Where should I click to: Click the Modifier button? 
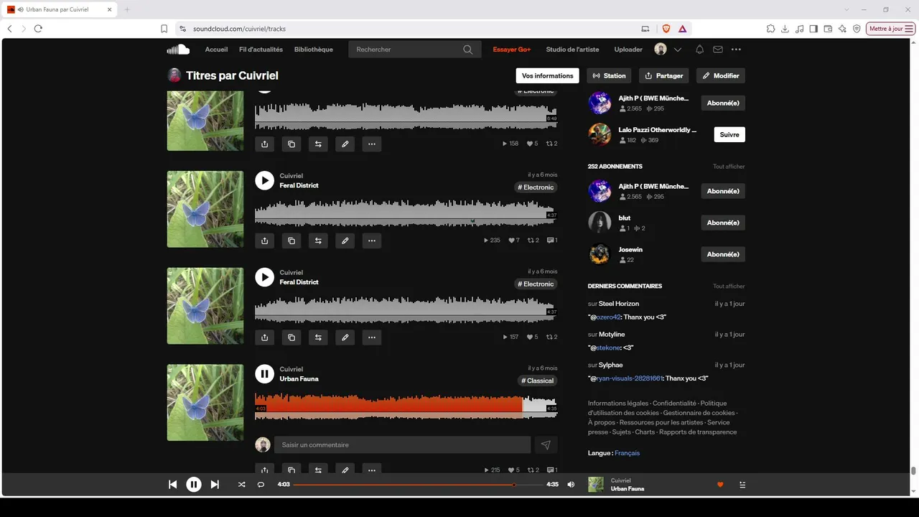coord(721,75)
